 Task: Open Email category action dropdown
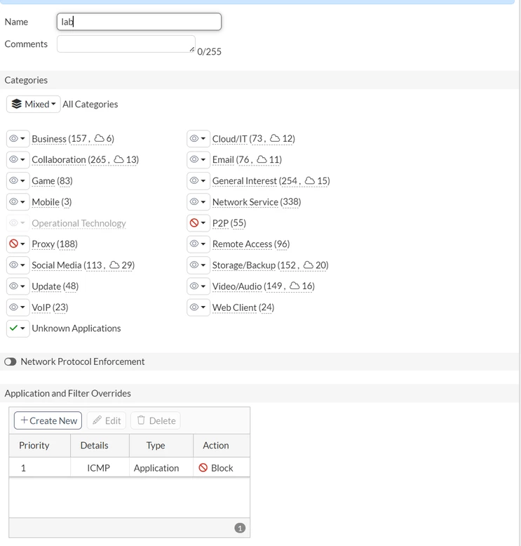(198, 159)
